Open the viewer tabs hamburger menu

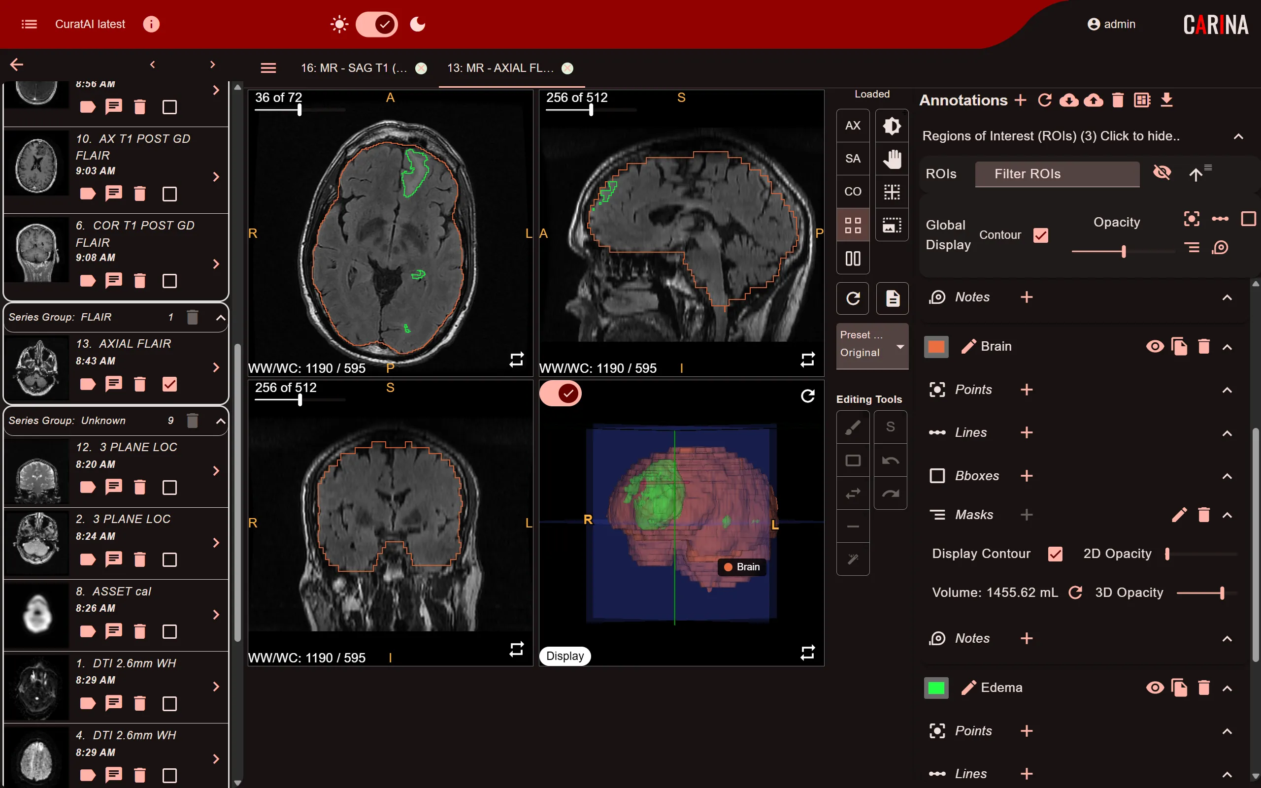pos(268,68)
